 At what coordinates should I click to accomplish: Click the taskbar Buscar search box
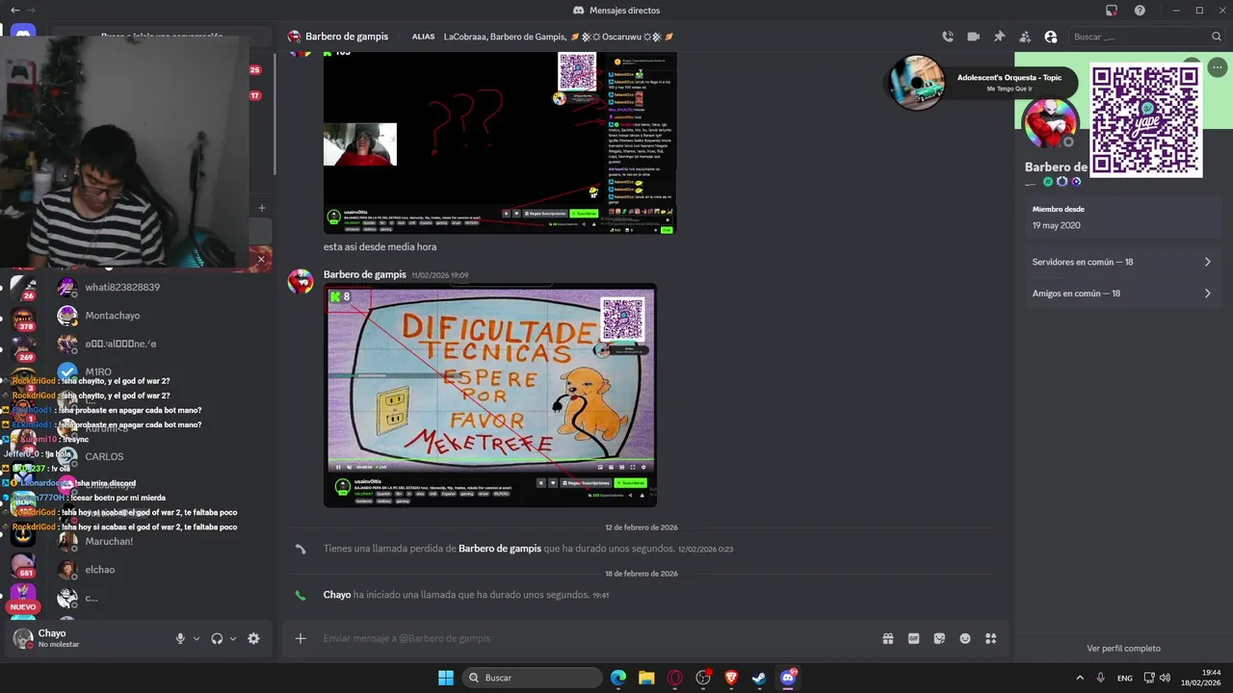pos(532,678)
